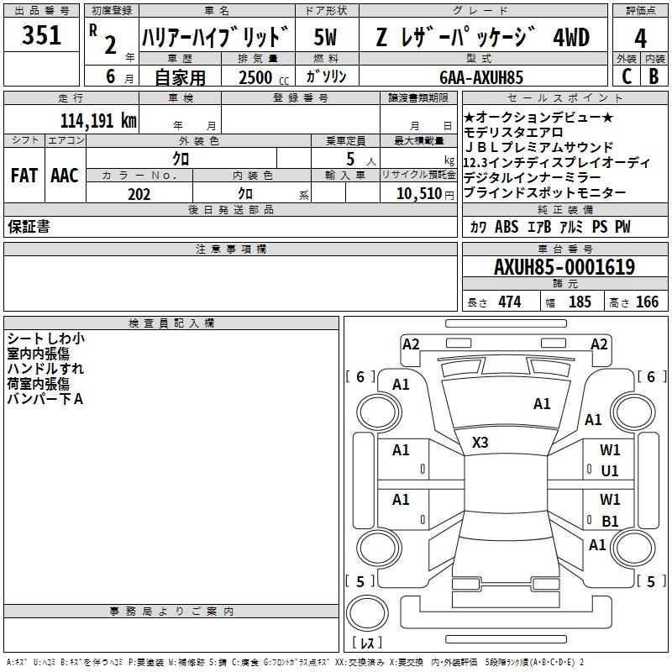
Task: Click the シートしわ小 inspector note
Action: [x=45, y=339]
